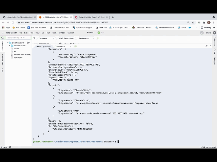Focus the Go to Anything field
This screenshot has height=162, width=217.
(18, 37)
